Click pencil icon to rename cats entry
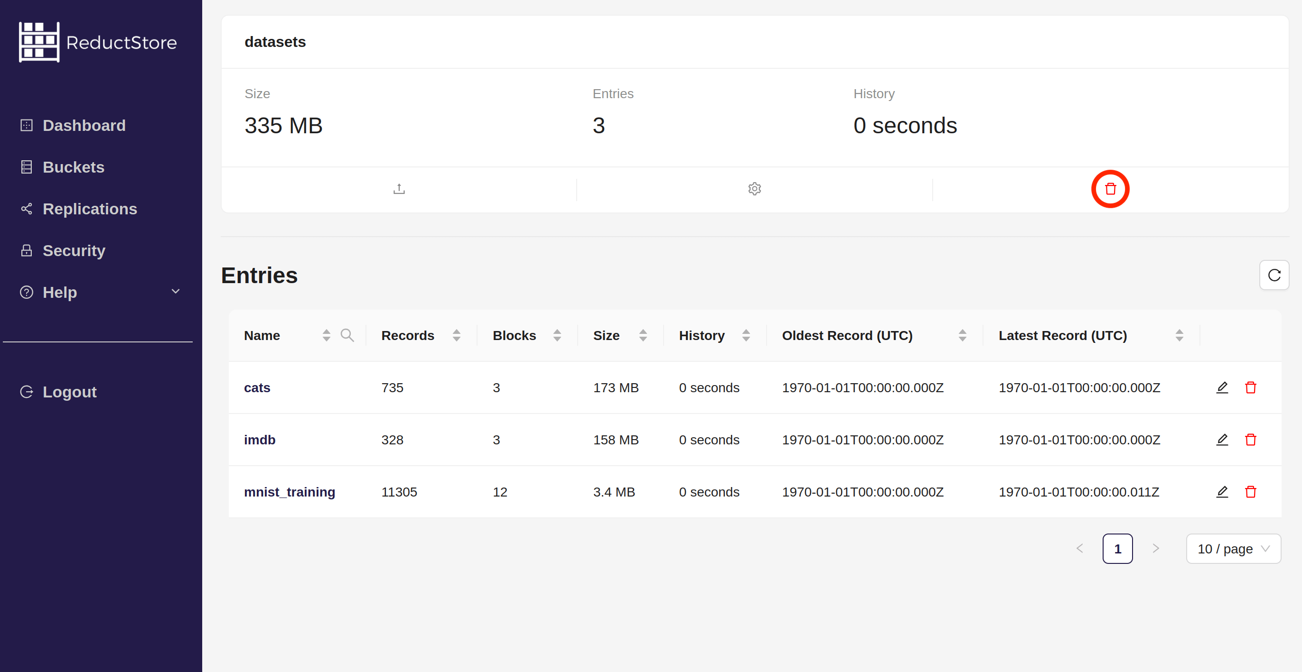The height and width of the screenshot is (672, 1302). 1222,388
